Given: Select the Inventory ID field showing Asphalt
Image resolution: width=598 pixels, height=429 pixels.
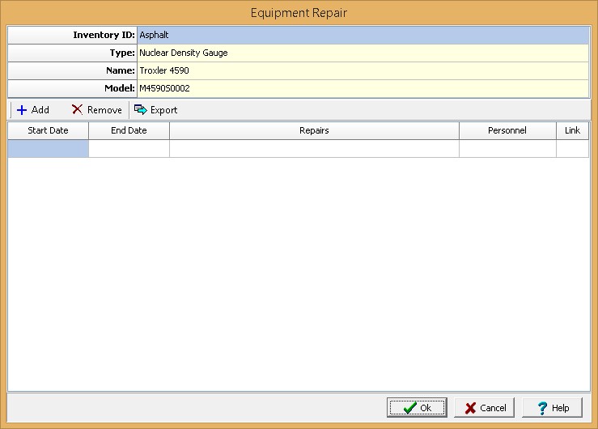Looking at the screenshot, I should [x=363, y=36].
